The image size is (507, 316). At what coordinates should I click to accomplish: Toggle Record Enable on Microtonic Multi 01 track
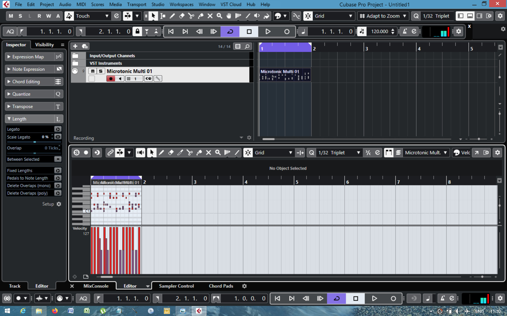click(x=111, y=79)
